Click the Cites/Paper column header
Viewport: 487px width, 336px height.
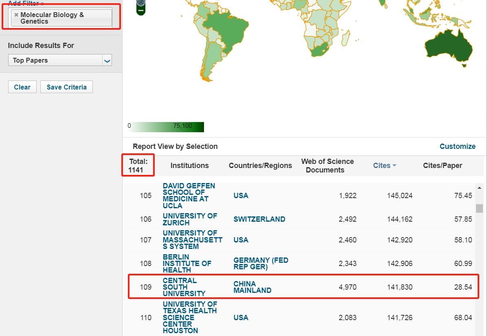442,166
